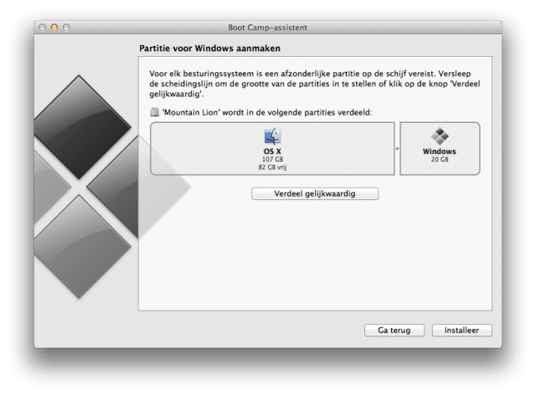Go back with the 'Ga terug' button
Image resolution: width=536 pixels, height=395 pixels.
[394, 331]
